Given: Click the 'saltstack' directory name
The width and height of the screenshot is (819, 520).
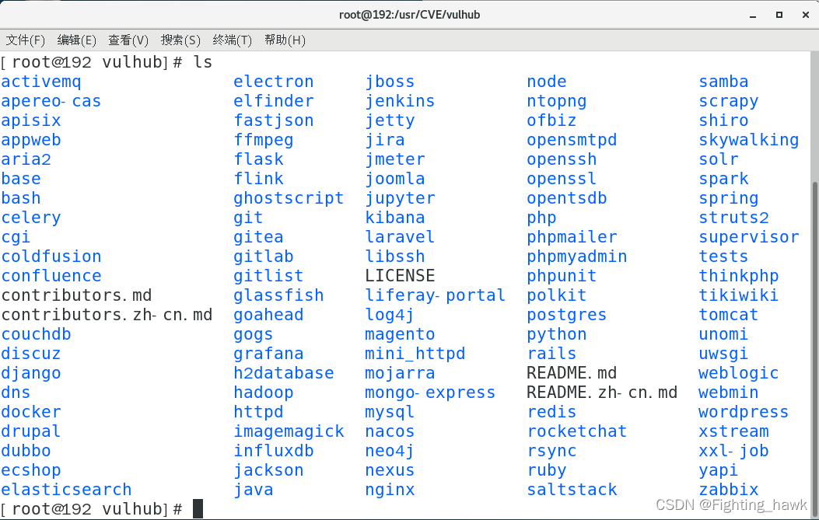Looking at the screenshot, I should pos(572,490).
